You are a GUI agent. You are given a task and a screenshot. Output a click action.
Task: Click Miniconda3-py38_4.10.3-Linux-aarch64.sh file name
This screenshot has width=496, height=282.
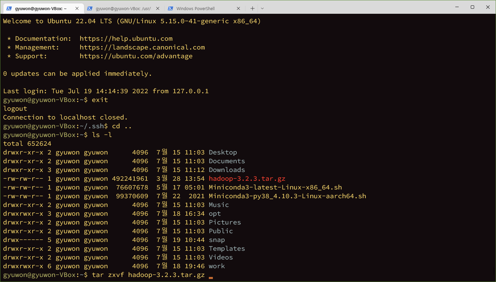point(288,196)
